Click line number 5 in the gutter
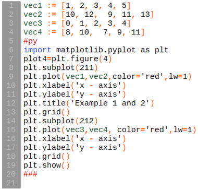This screenshot has height=189, width=198. click(x=11, y=41)
